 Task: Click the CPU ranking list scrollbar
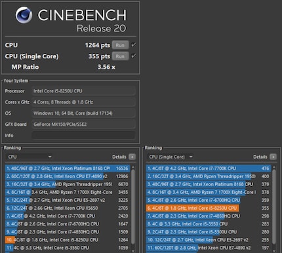click(133, 209)
